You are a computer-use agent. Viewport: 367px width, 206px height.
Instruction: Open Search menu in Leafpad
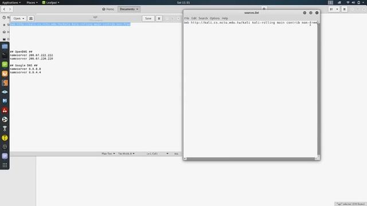coord(203,18)
